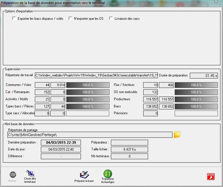Browse share folder with yellow folder icon
This screenshot has height=187, width=223.
177,134
